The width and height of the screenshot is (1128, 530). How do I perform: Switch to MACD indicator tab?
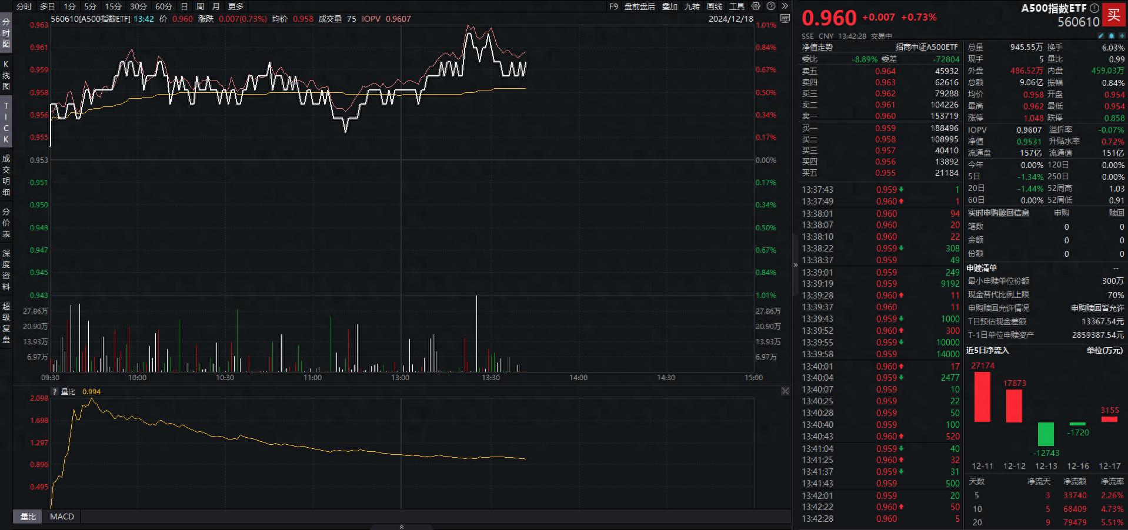[x=62, y=516]
